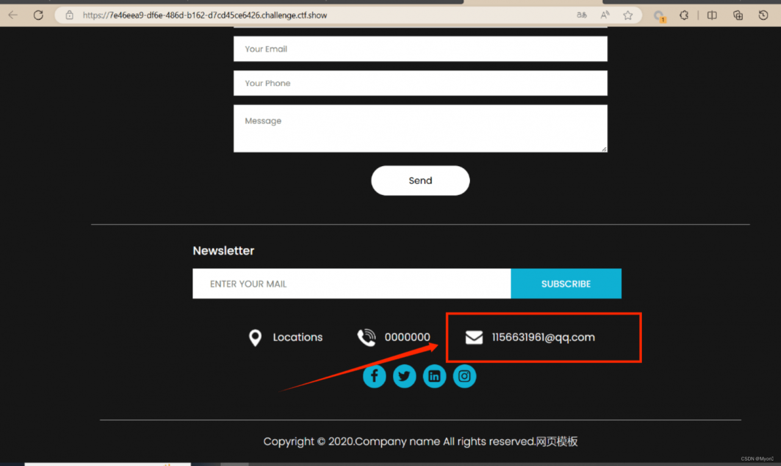Click the SUBSCRIBE button
This screenshot has width=781, height=466.
pos(566,284)
